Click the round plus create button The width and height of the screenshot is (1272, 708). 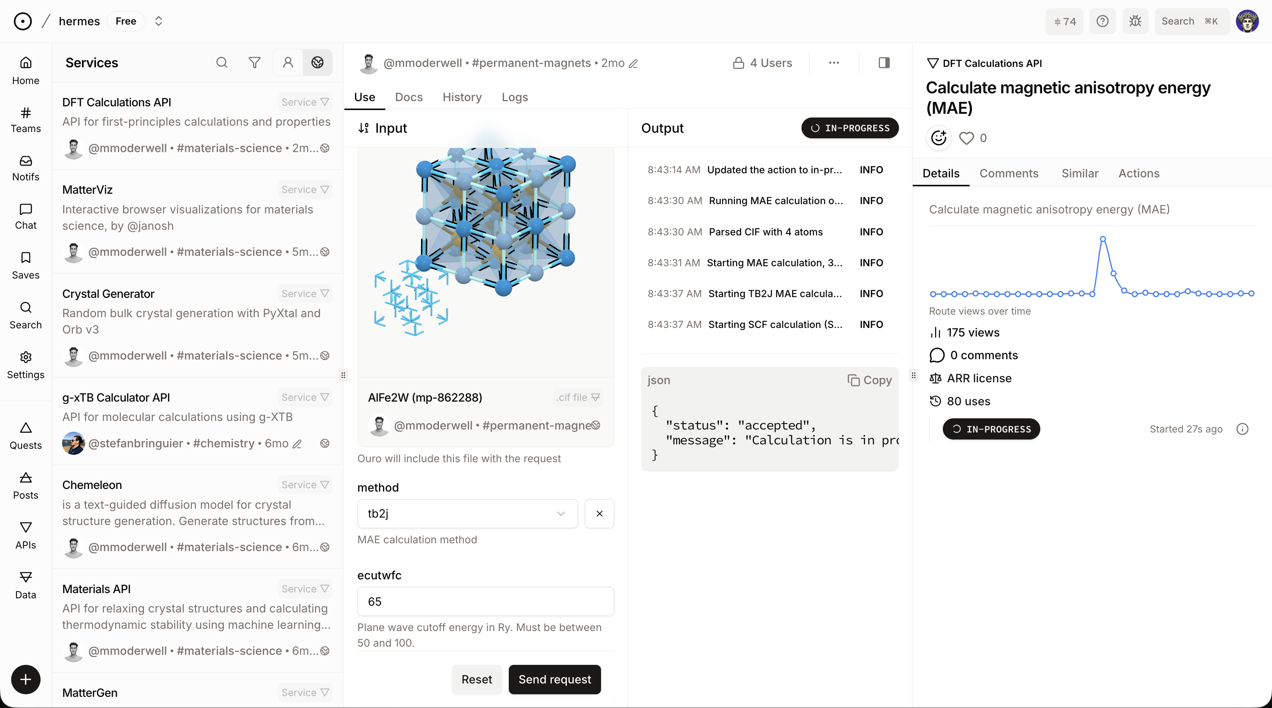[x=26, y=679]
